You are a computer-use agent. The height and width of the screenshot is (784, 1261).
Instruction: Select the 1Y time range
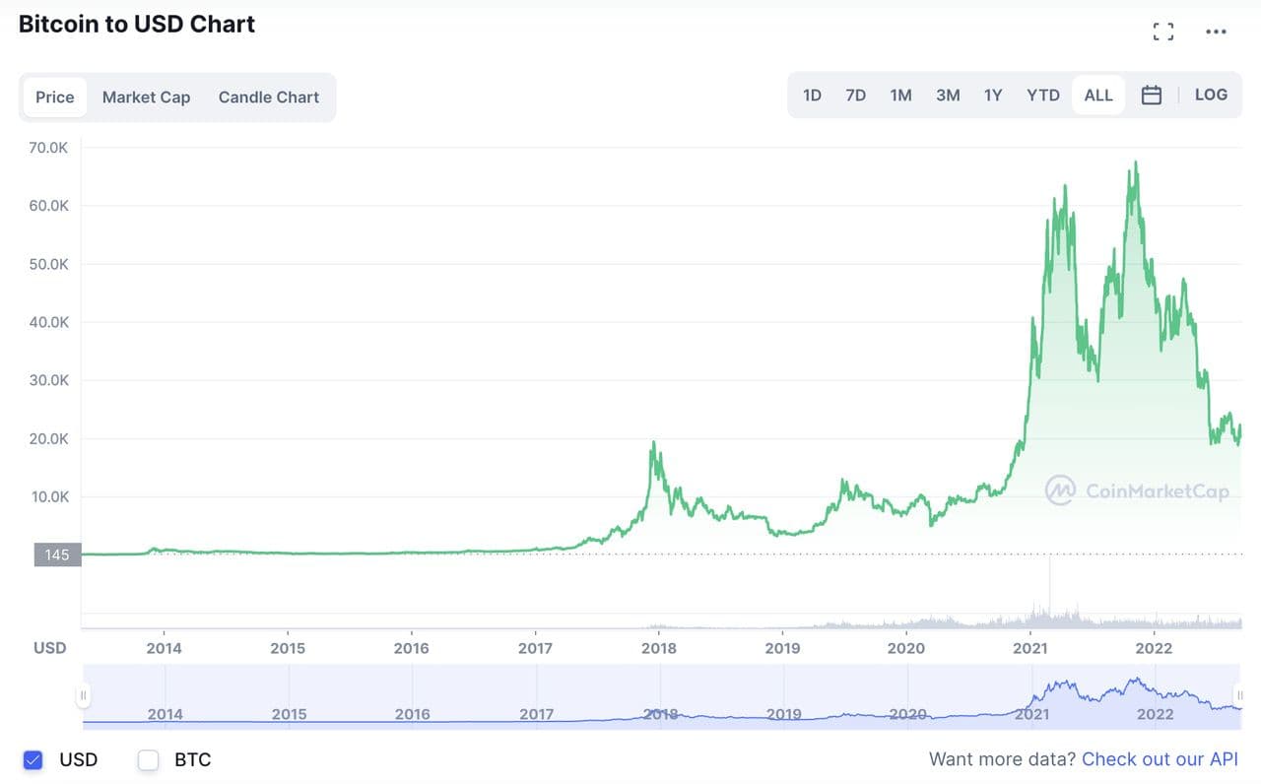993,96
